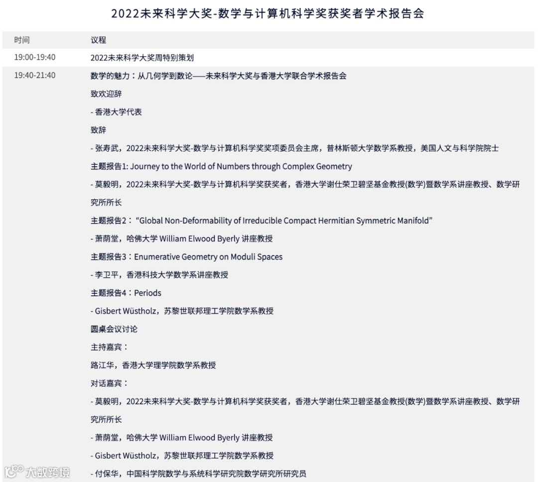The image size is (538, 482).
Task: Select the 萧荫堂 line under 对话嘉宾
Action: tap(181, 438)
